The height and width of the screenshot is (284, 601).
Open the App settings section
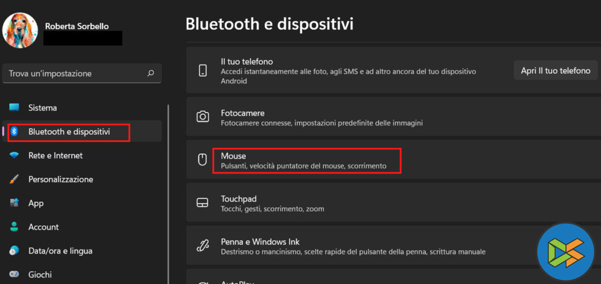click(36, 203)
